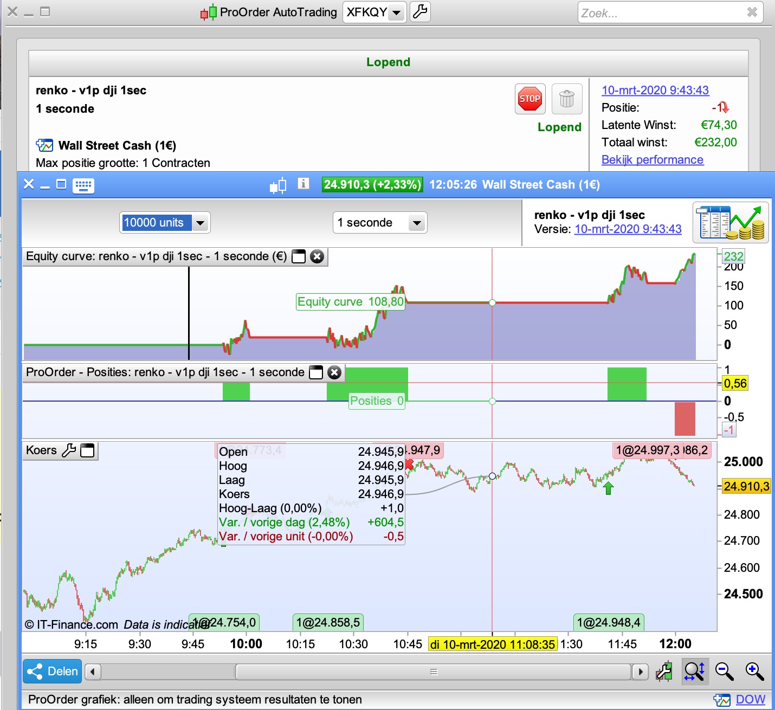Open the XFKQY account dropdown
Image resolution: width=775 pixels, height=710 pixels.
tap(397, 12)
